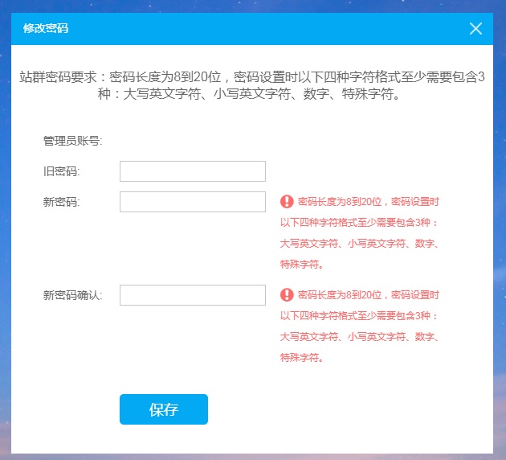Click first line of red error under 新密码确认
Image resolution: width=506 pixels, height=460 pixels.
pyautogui.click(x=368, y=295)
